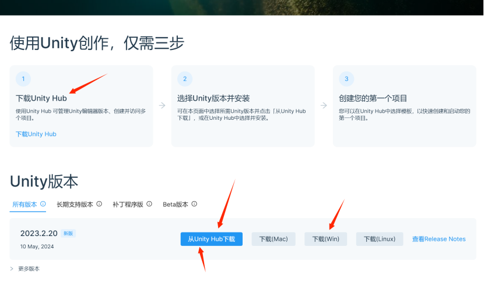Expand the 更多版本 section
Viewport: 484px width, 282px height.
(x=24, y=269)
